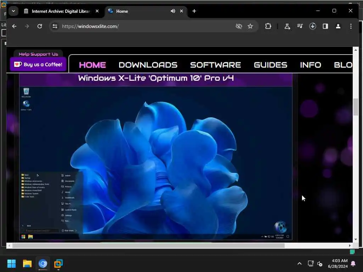The image size is (363, 272).
Task: Click Windows X-Lite Optimum 10 heading
Action: 156,78
